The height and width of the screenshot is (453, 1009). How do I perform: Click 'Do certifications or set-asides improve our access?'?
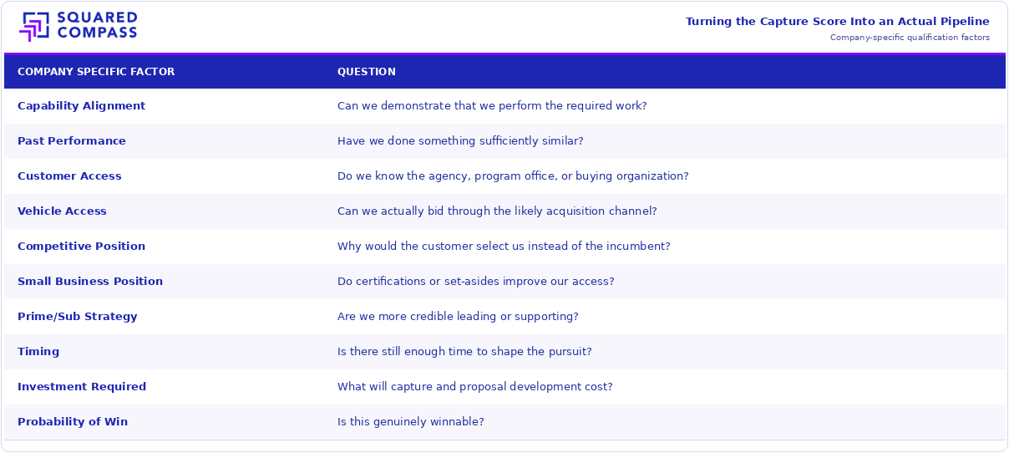476,282
